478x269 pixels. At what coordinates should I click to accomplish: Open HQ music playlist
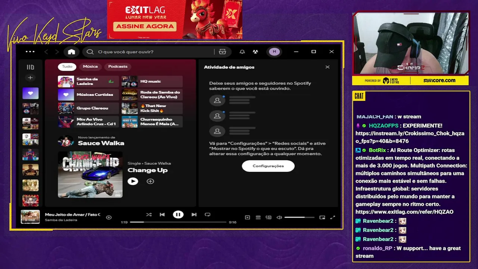point(152,81)
